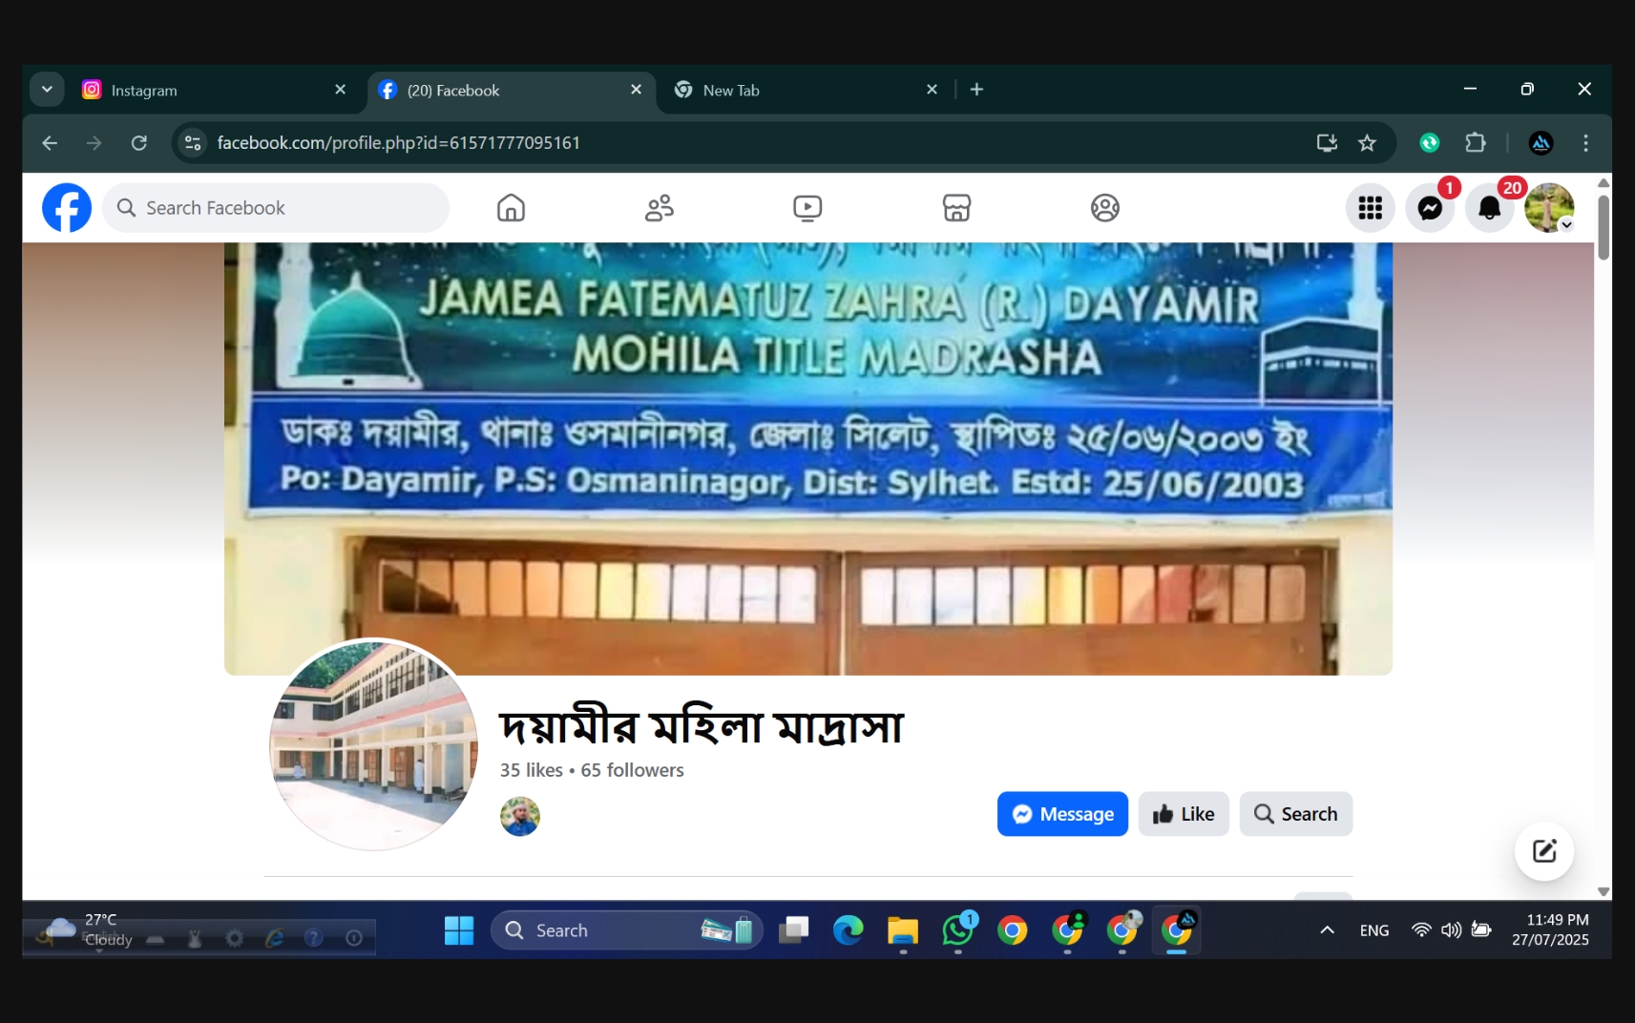Switch to the New Tab page
1635x1023 pixels.
pos(754,89)
